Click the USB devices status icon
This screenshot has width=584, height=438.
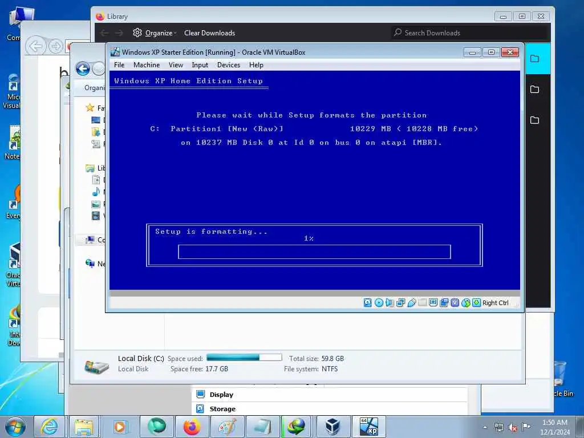411,303
